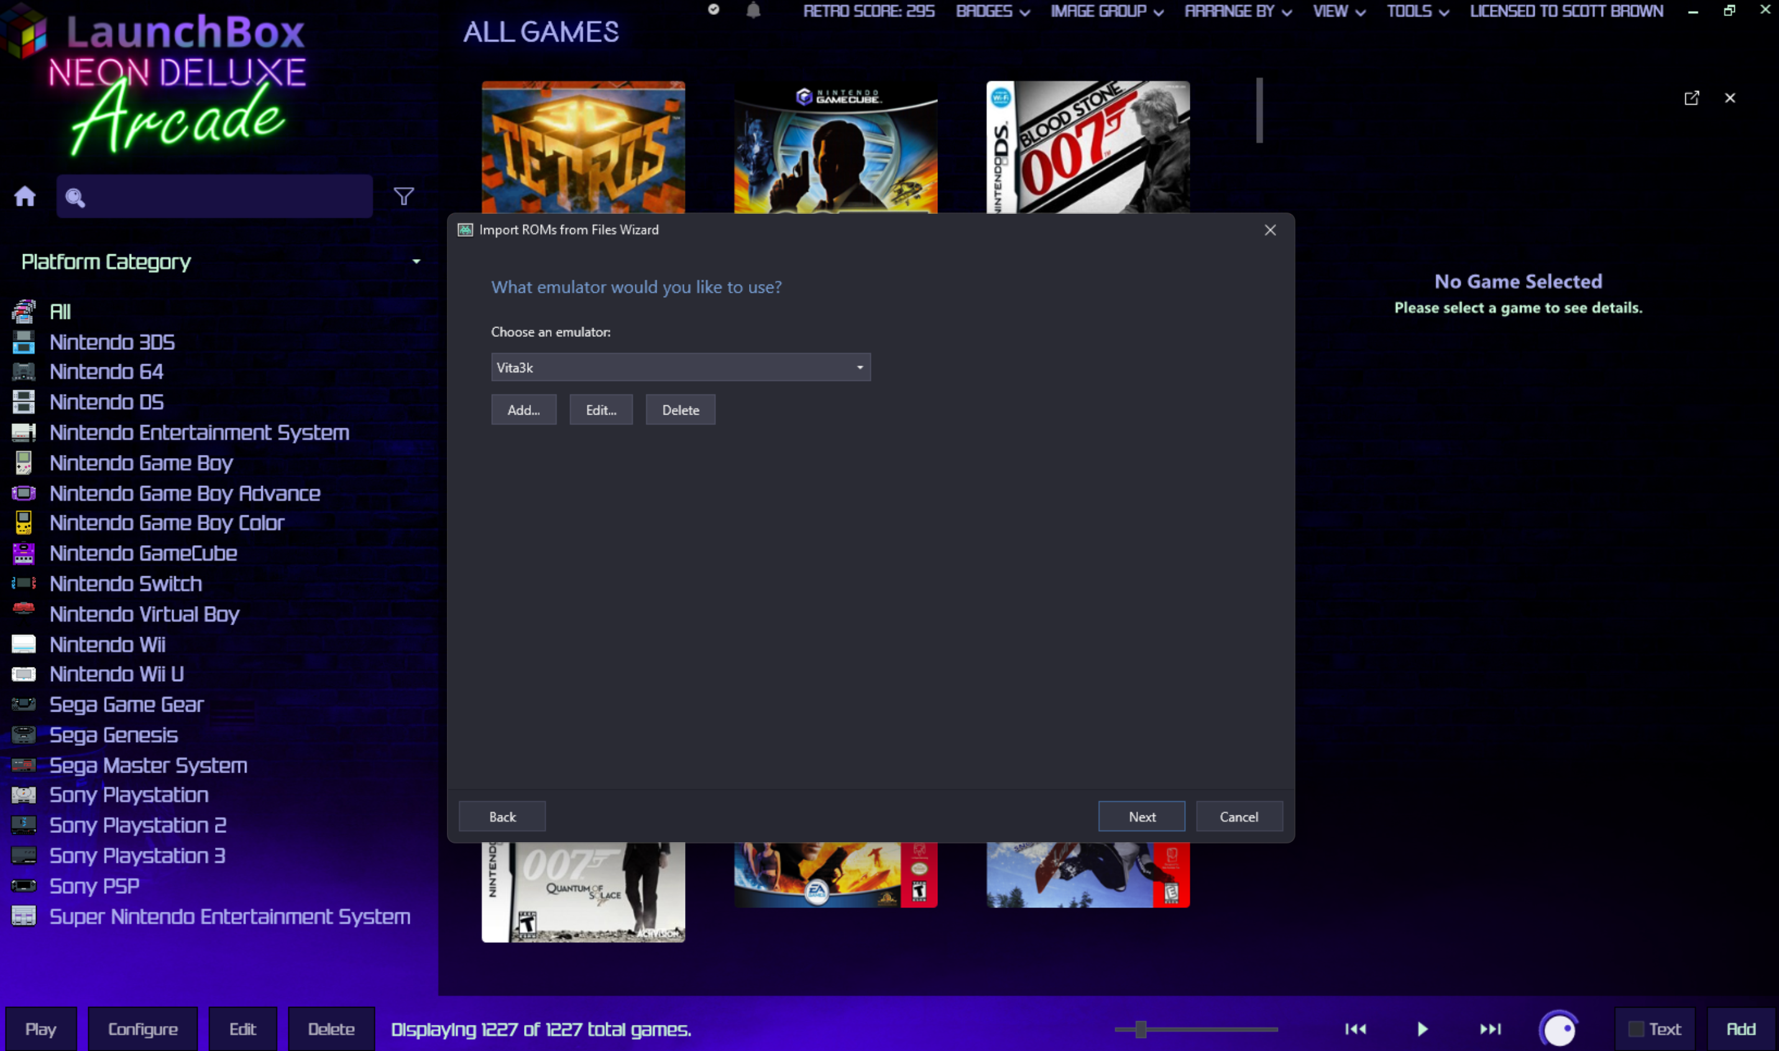The image size is (1779, 1051).
Task: Select Sega Master System platform
Action: tap(148, 766)
